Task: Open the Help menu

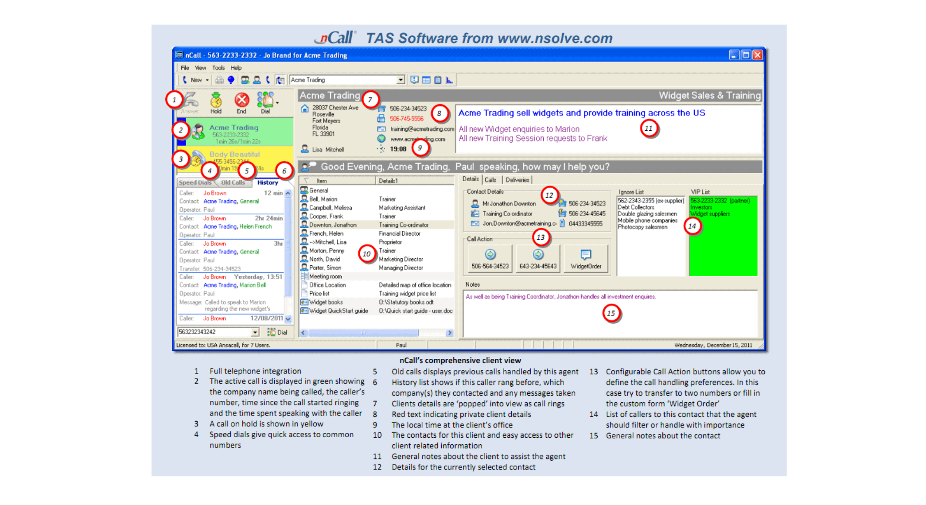Action: 236,68
